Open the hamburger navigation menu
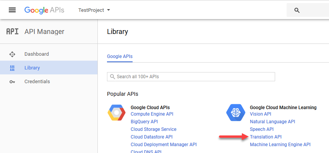 [12, 10]
